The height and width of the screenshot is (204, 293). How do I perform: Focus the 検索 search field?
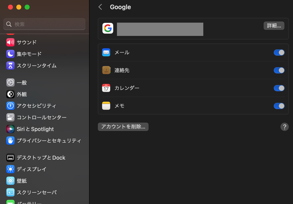coord(45,24)
